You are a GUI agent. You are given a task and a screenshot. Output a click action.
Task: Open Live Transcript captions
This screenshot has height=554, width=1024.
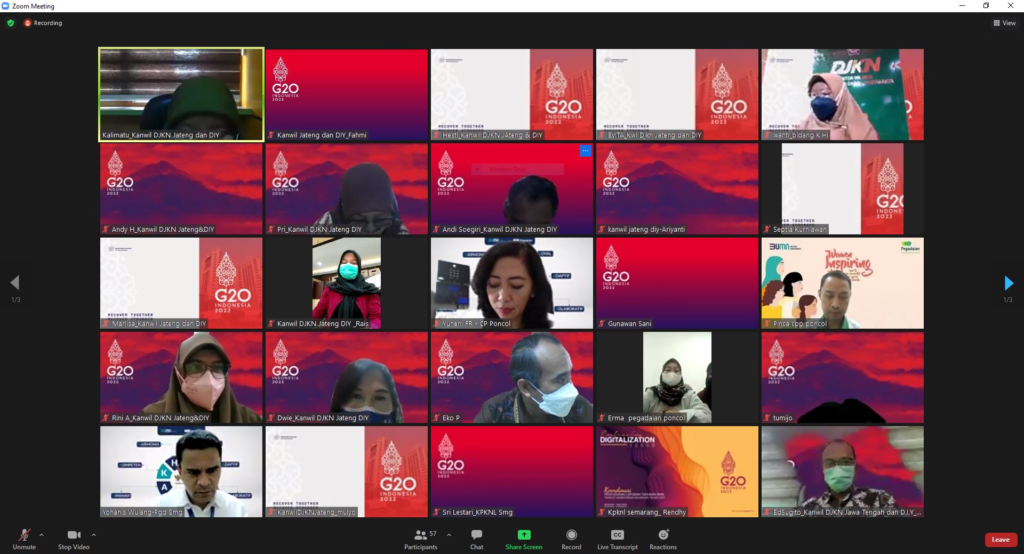point(617,539)
